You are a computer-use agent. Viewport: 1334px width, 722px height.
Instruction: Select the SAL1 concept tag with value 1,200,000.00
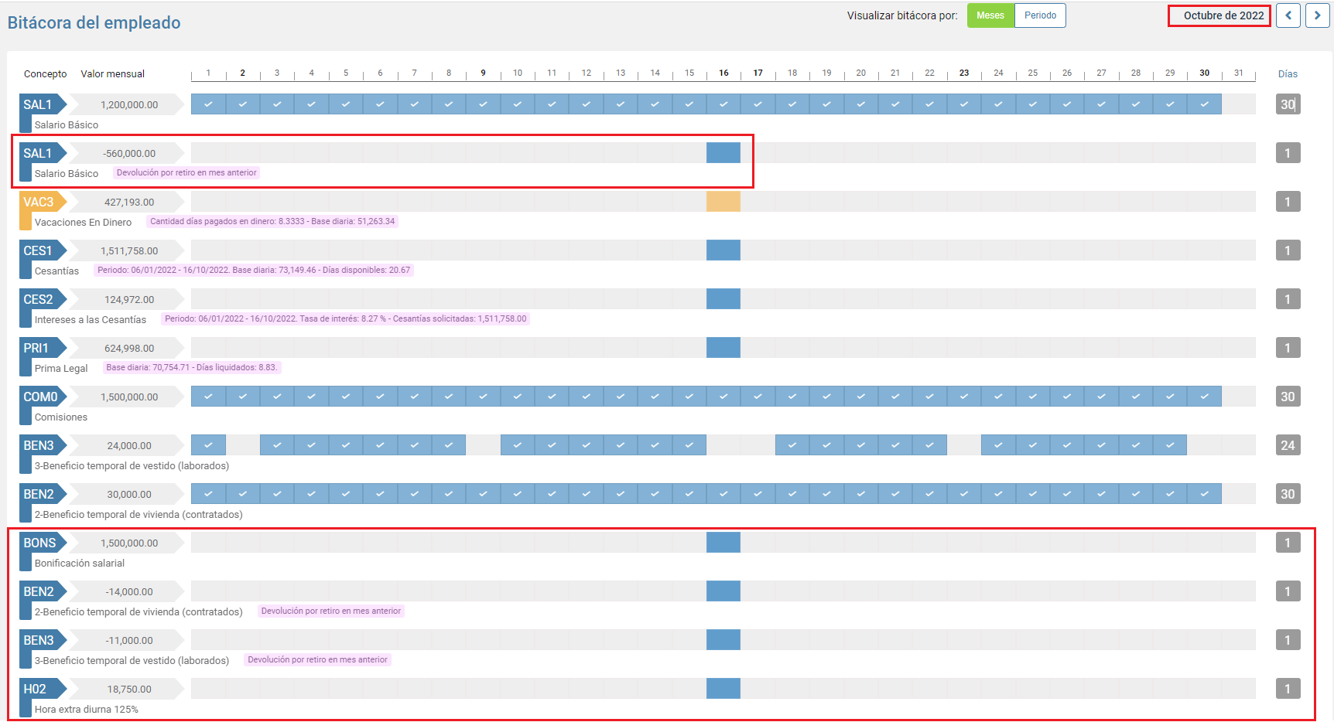[43, 104]
